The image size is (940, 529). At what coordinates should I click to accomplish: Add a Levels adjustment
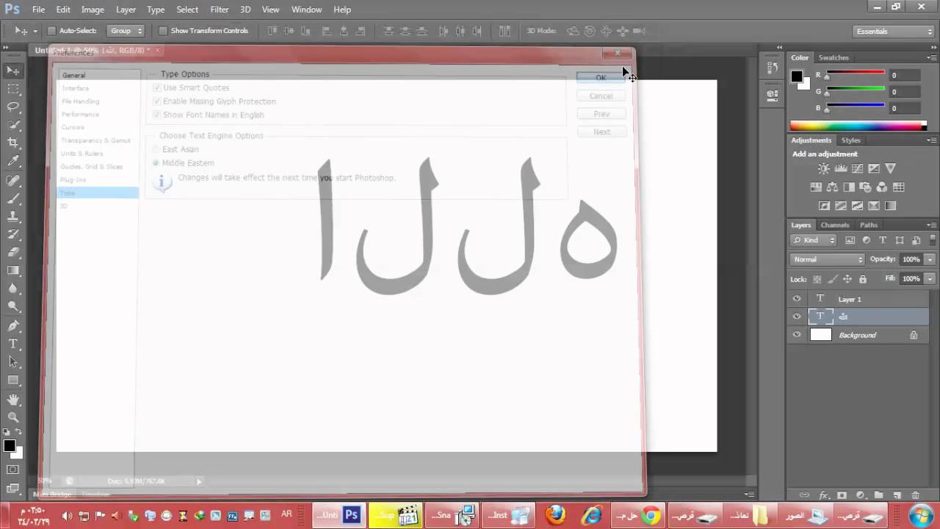(840, 169)
